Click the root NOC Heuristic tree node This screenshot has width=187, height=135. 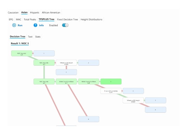tap(22, 53)
